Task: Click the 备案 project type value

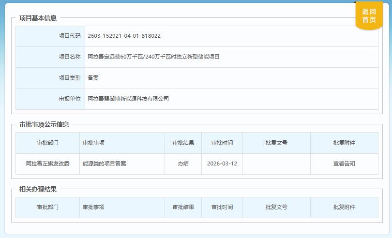Action: tap(93, 77)
